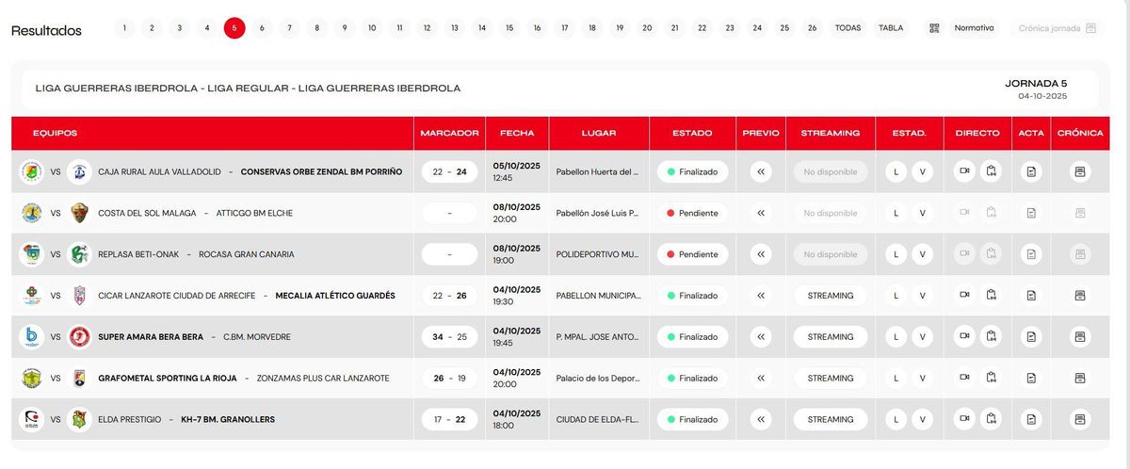Open Normativa link
Screen dimensions: 1130x469
point(974,28)
